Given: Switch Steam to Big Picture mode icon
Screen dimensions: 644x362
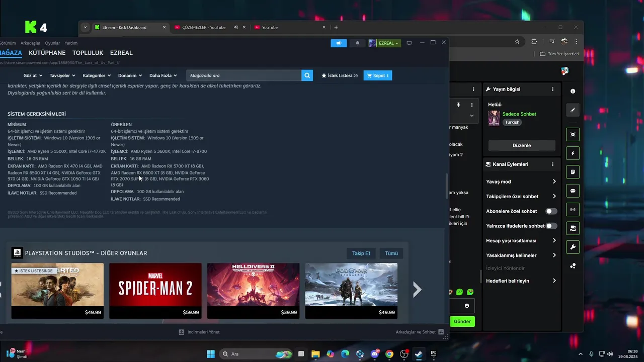Looking at the screenshot, I should click(409, 43).
